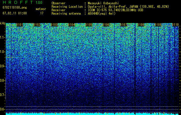Click the 0101 time marker label
Image resolution: width=181 pixels, height=115 pixels.
[20, 25]
